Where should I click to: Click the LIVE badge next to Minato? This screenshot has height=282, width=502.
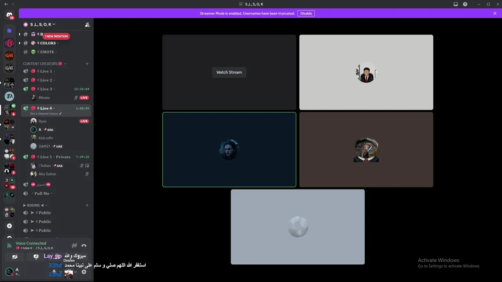pos(84,98)
